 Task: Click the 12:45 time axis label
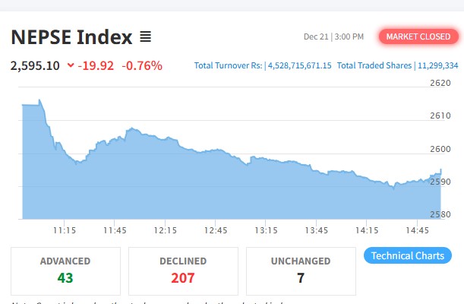pyautogui.click(x=216, y=230)
